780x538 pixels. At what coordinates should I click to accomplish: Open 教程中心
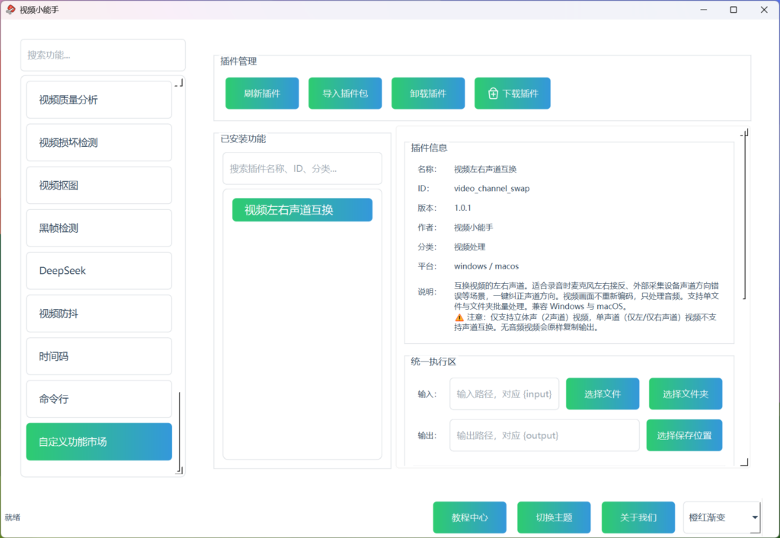click(x=469, y=517)
